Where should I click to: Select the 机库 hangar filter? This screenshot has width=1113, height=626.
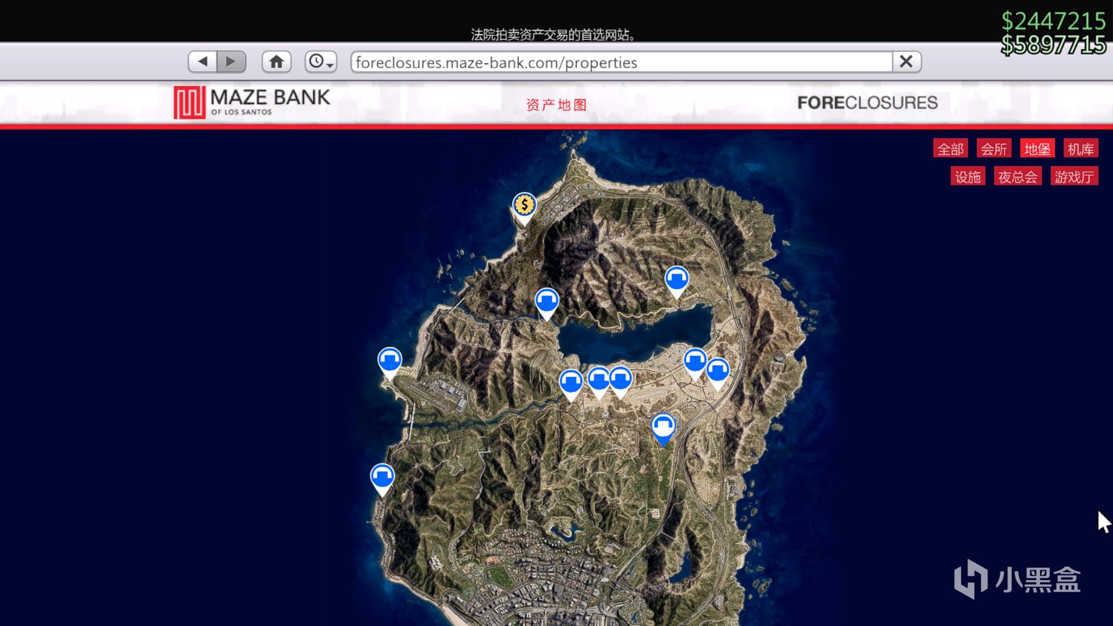[x=1081, y=149]
